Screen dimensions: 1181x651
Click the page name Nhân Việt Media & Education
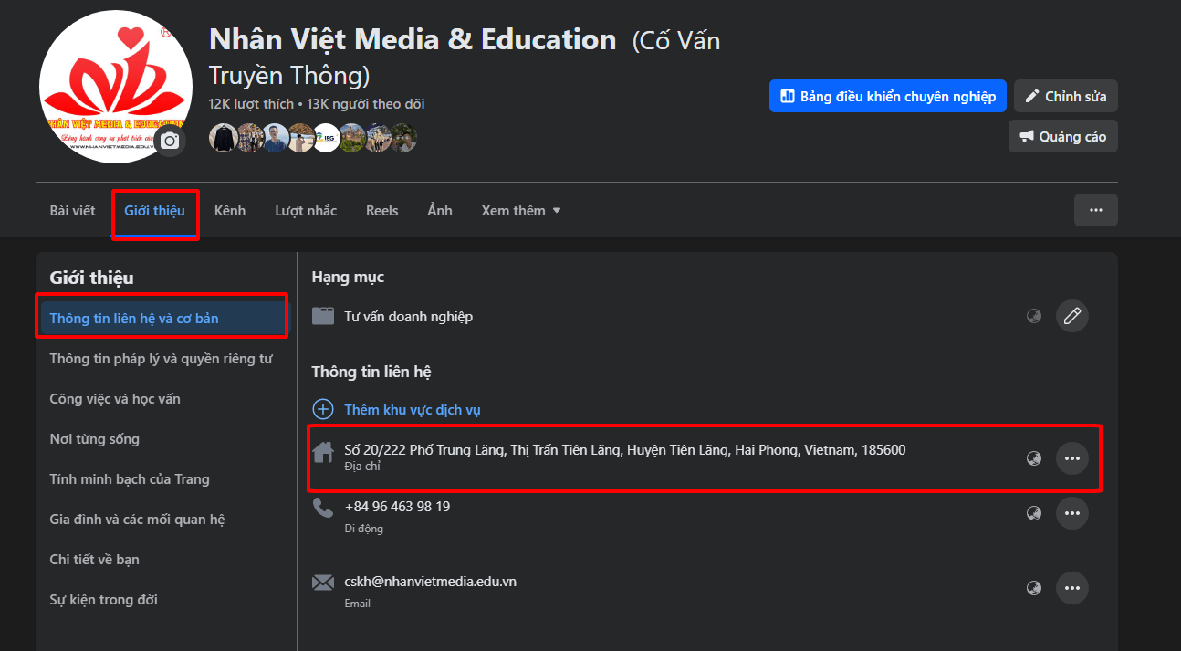[x=413, y=39]
